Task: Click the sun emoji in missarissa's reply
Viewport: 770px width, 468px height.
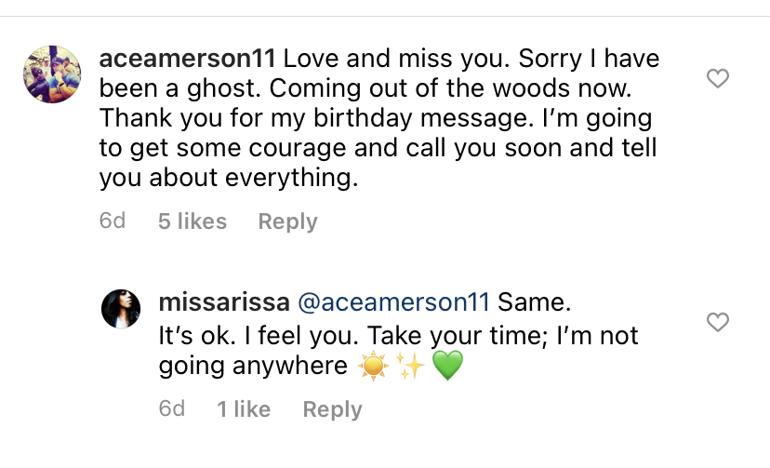Action: click(373, 366)
